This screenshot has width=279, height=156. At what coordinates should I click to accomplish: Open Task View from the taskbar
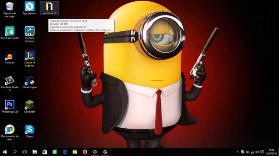[24, 152]
